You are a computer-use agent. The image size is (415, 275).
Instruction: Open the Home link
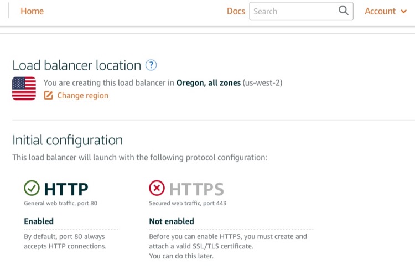coord(32,11)
